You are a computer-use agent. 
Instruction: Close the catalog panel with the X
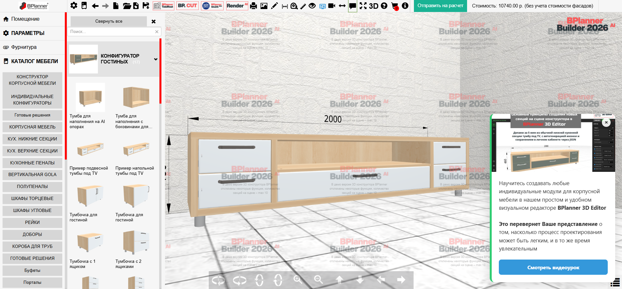154,21
